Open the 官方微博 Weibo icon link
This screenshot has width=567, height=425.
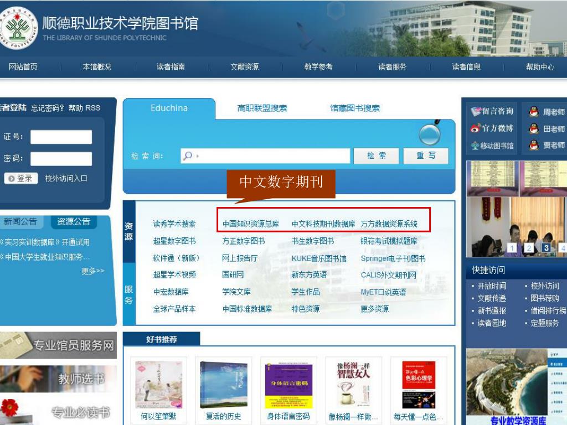tap(492, 128)
